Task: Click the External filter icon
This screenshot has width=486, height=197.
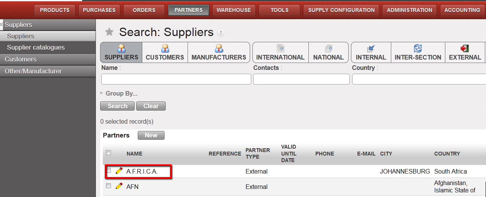Action: tap(465, 49)
